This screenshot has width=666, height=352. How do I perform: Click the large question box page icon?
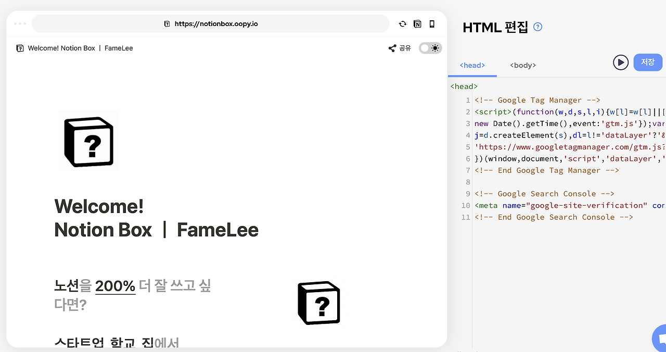[89, 141]
